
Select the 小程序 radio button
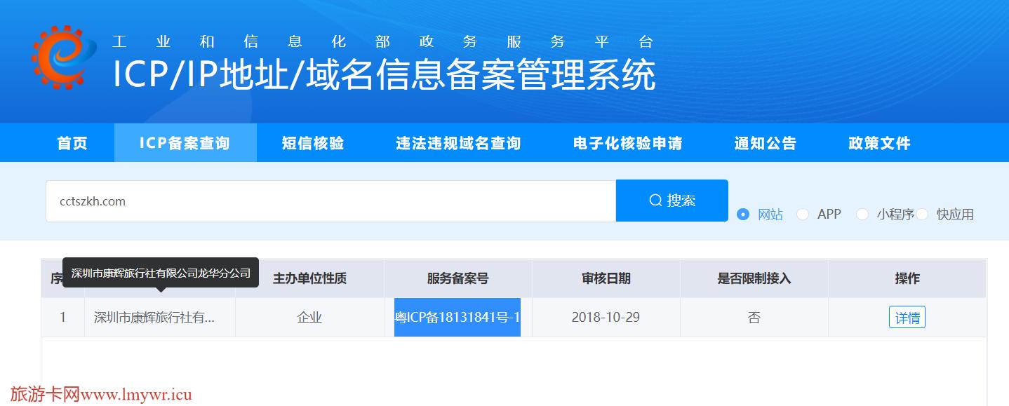click(x=862, y=215)
